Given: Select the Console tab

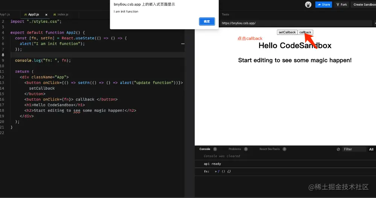Looking at the screenshot, I should (205, 149).
